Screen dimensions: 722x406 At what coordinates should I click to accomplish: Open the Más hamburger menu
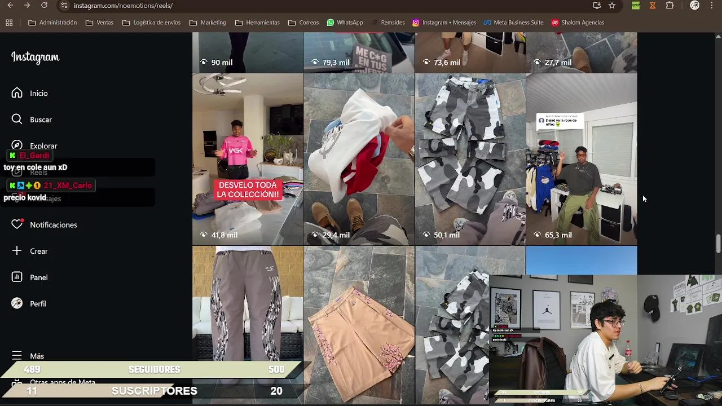[x=17, y=356]
